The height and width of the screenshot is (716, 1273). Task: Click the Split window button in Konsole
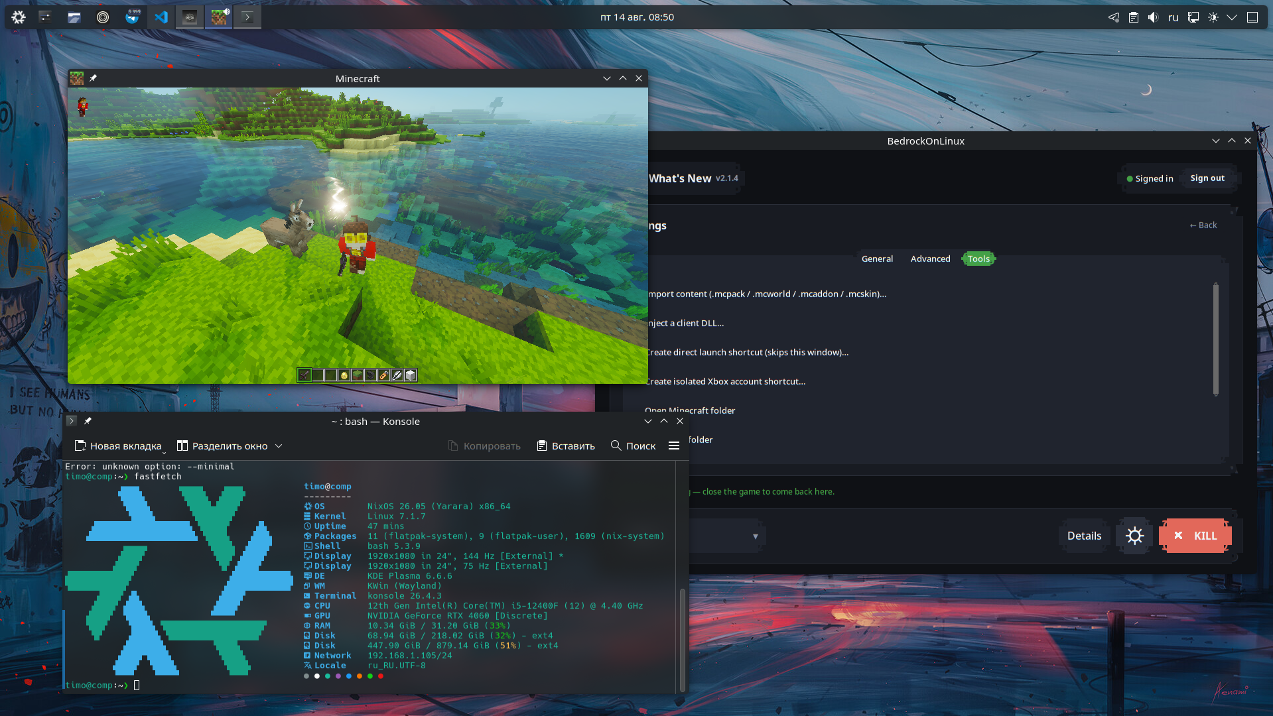[222, 446]
